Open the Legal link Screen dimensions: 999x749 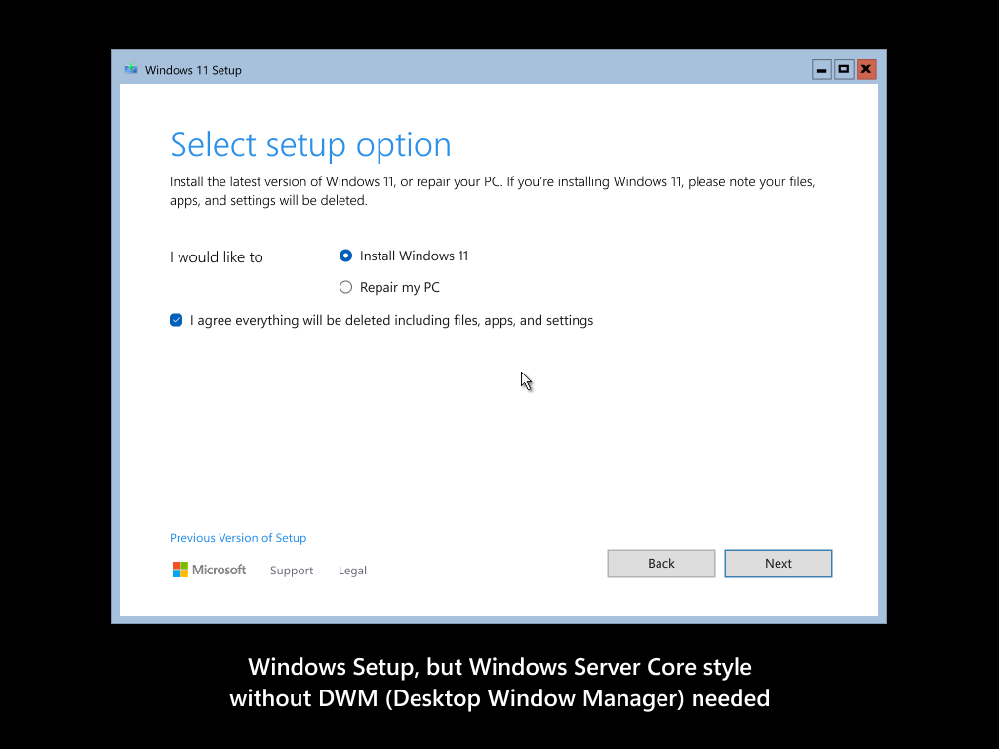[352, 571]
